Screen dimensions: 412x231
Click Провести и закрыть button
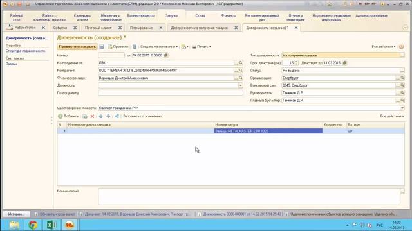point(77,47)
